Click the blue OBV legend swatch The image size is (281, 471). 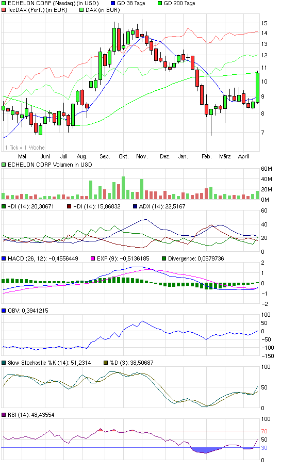point(4,311)
